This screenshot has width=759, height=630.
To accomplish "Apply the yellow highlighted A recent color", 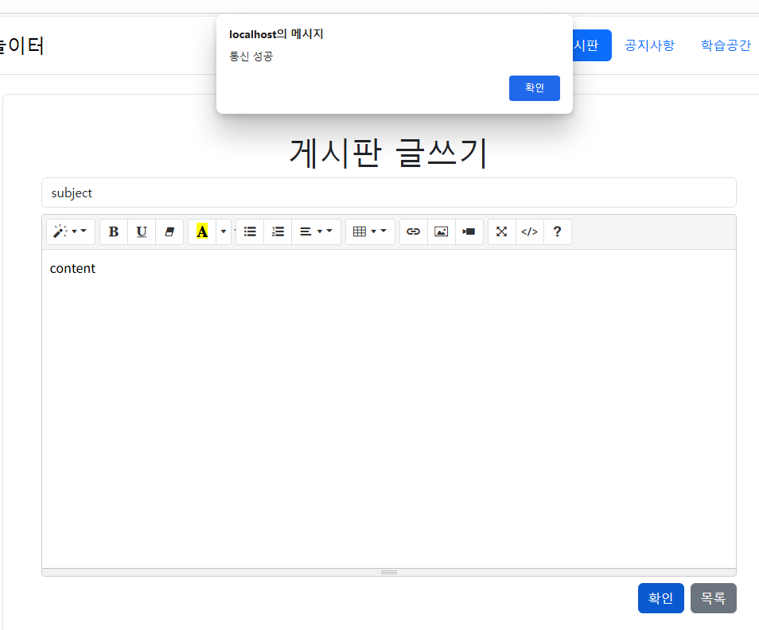I will [x=202, y=231].
